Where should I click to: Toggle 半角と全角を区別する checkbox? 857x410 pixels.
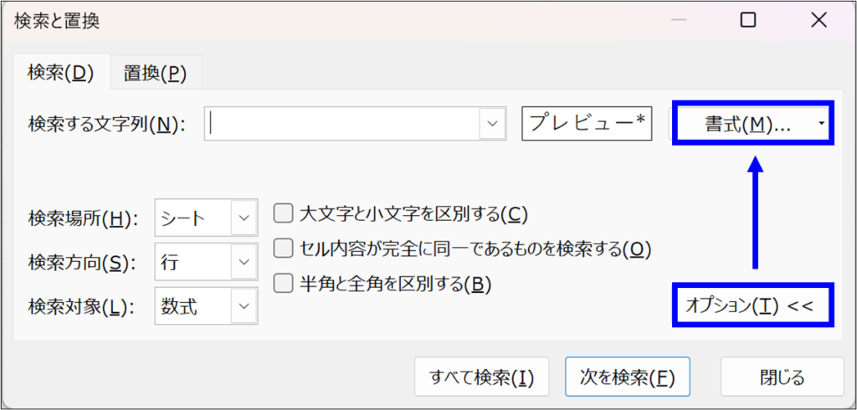tap(284, 284)
